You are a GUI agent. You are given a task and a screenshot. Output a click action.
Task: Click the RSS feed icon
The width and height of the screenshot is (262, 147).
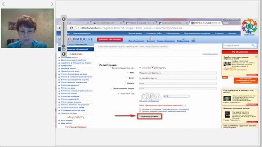point(193,40)
